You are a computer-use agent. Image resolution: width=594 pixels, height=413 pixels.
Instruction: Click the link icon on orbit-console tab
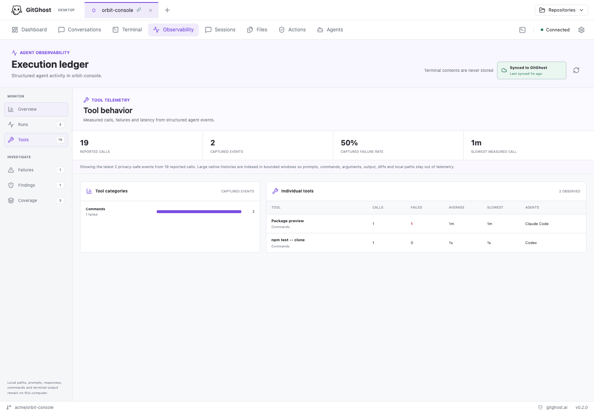[139, 10]
